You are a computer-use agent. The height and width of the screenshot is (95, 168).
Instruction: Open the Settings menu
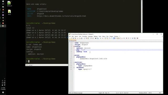(x=96, y=36)
